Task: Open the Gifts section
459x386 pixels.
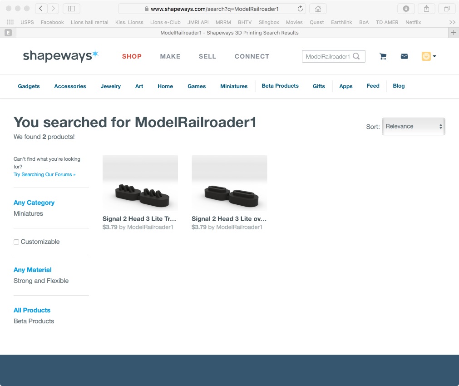Action: [x=319, y=86]
